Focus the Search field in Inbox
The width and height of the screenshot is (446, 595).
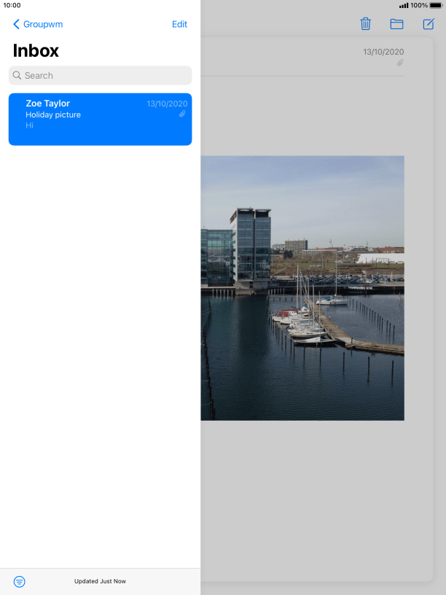[101, 75]
